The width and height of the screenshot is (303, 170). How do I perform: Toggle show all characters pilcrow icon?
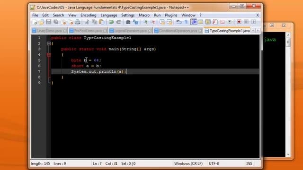[186, 22]
